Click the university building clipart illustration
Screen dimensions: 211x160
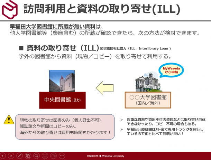click(148, 82)
